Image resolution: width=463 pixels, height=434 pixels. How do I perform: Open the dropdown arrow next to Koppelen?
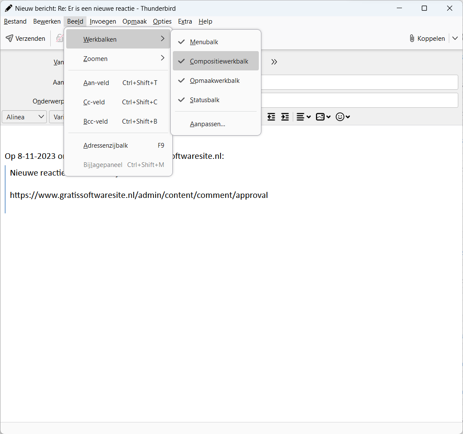point(455,39)
